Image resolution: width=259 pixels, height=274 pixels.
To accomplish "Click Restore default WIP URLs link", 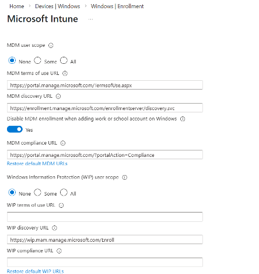I will coord(36,271).
